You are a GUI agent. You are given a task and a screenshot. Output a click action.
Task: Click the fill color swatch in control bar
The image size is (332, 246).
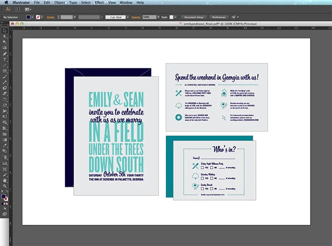28,17
